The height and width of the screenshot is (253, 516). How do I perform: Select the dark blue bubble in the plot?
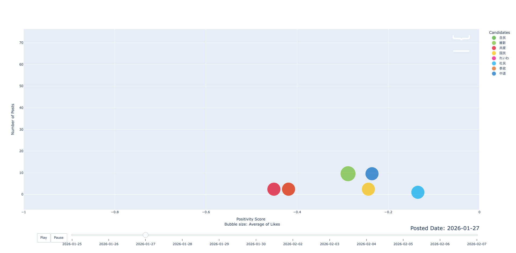click(372, 174)
